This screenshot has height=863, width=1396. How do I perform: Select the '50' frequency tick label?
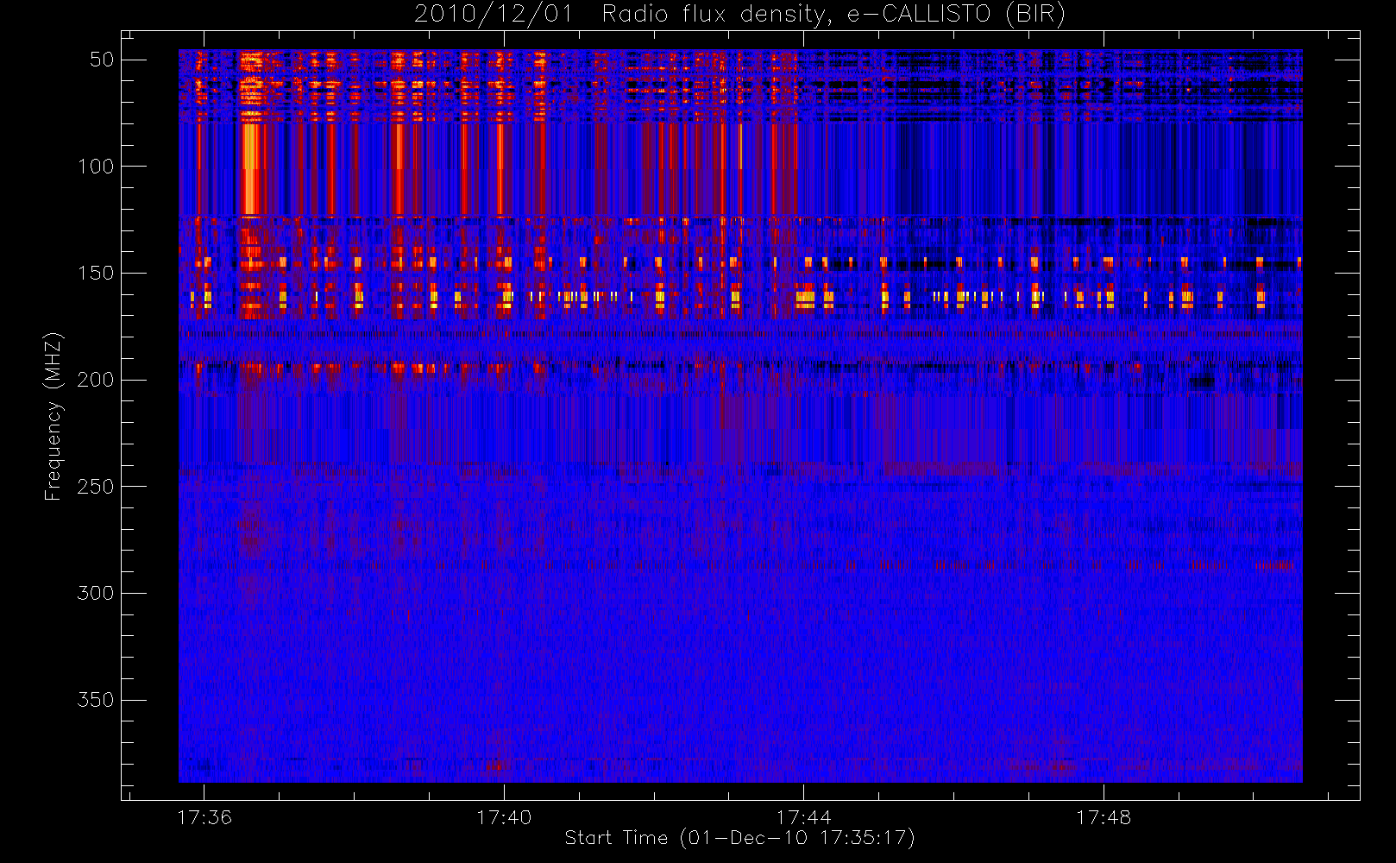[102, 60]
